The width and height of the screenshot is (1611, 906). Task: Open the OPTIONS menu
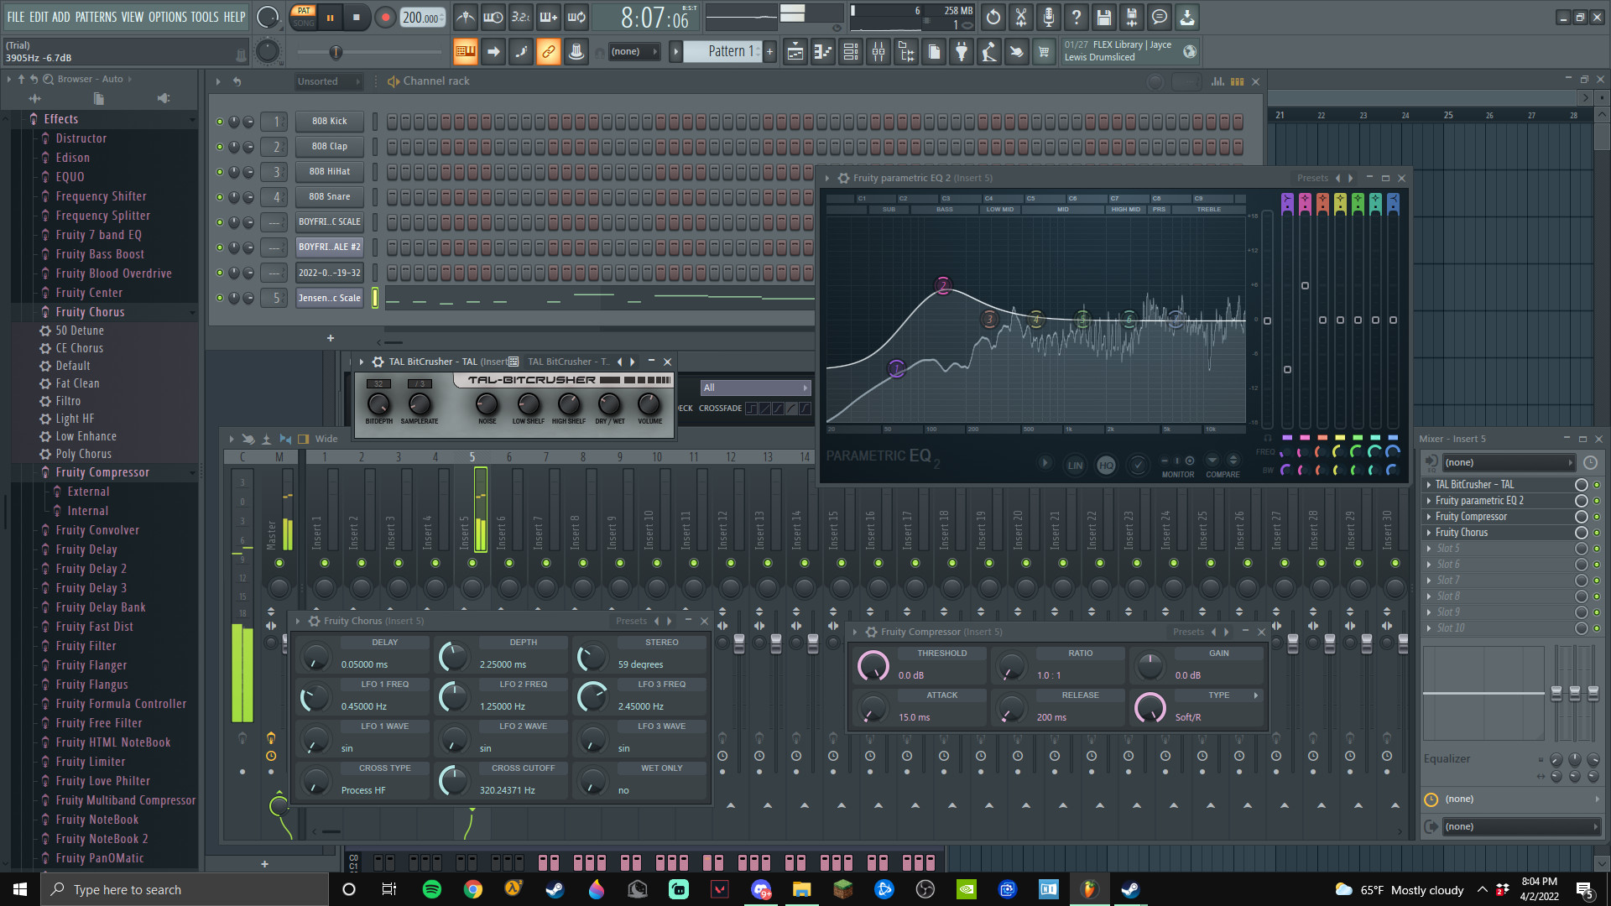coord(168,17)
